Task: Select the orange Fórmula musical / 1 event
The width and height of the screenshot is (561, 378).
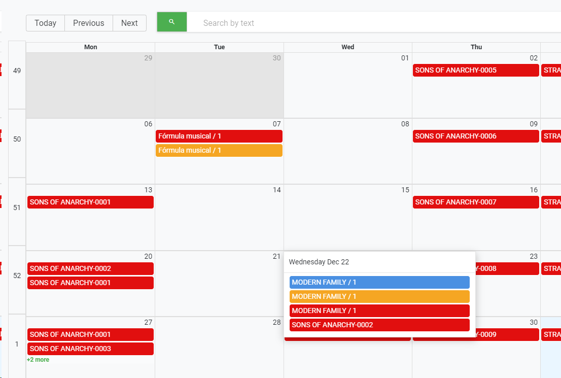Action: click(x=219, y=150)
